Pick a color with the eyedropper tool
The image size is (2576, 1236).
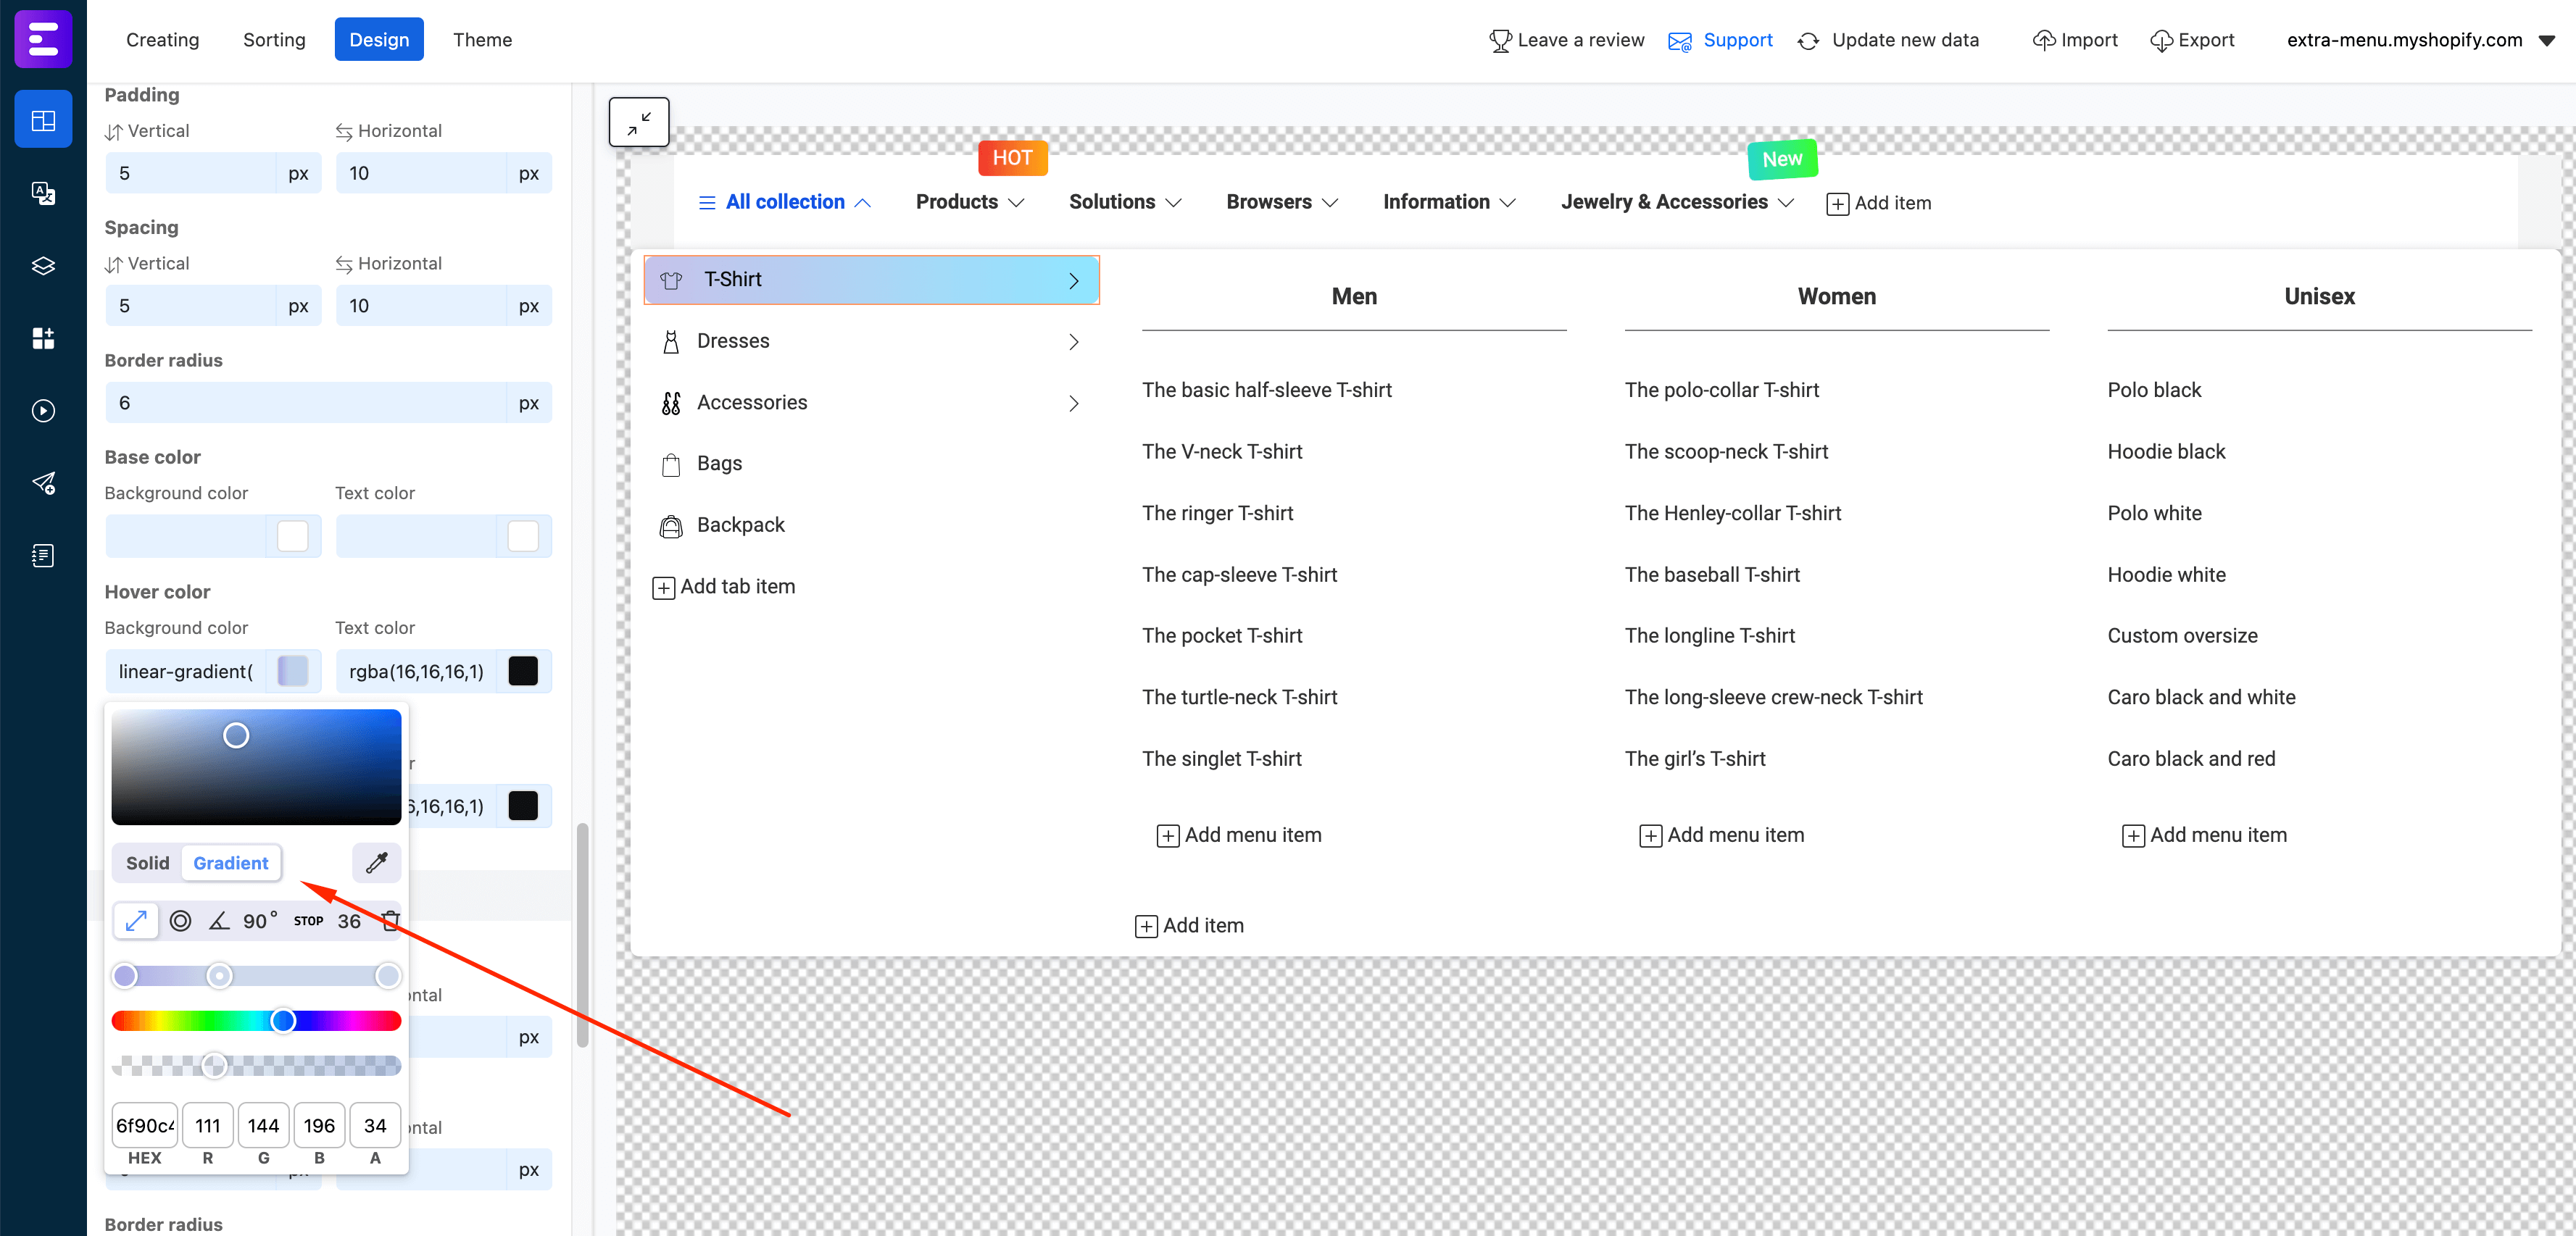tap(377, 862)
